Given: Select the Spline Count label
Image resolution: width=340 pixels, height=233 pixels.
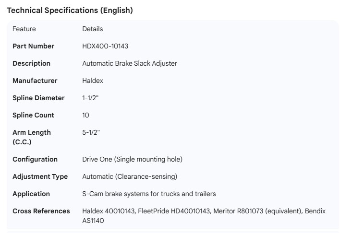Looking at the screenshot, I should click(x=33, y=115).
